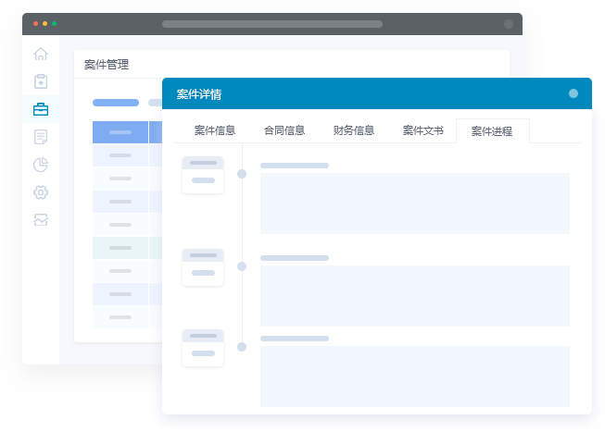Open the document notes sidebar icon
Image resolution: width=605 pixels, height=432 pixels.
(x=41, y=137)
